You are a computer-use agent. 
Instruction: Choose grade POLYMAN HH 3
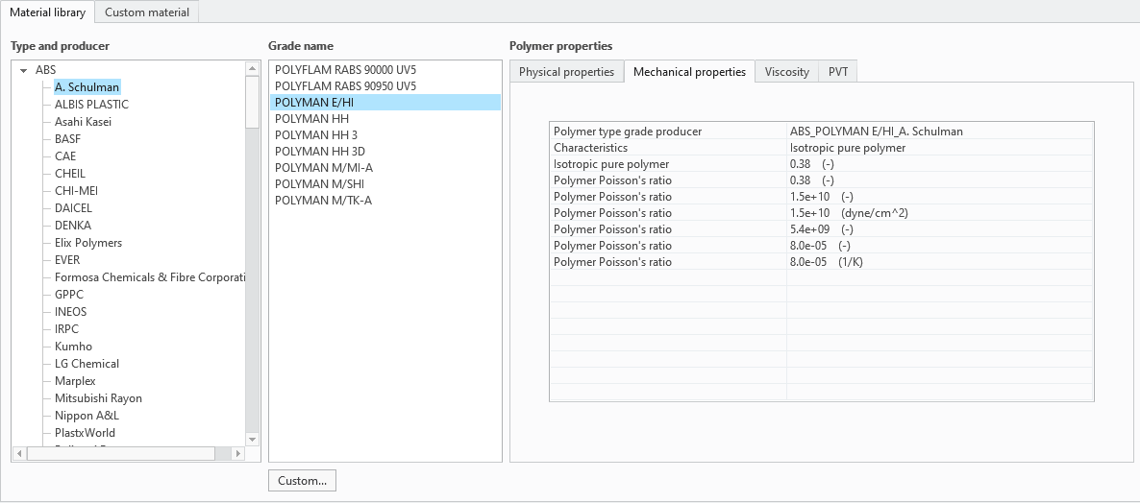point(385,135)
